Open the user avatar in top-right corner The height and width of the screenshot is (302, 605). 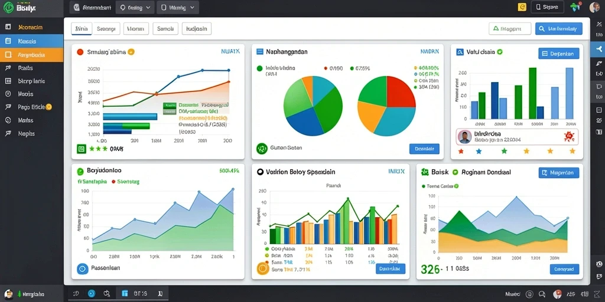(x=594, y=7)
